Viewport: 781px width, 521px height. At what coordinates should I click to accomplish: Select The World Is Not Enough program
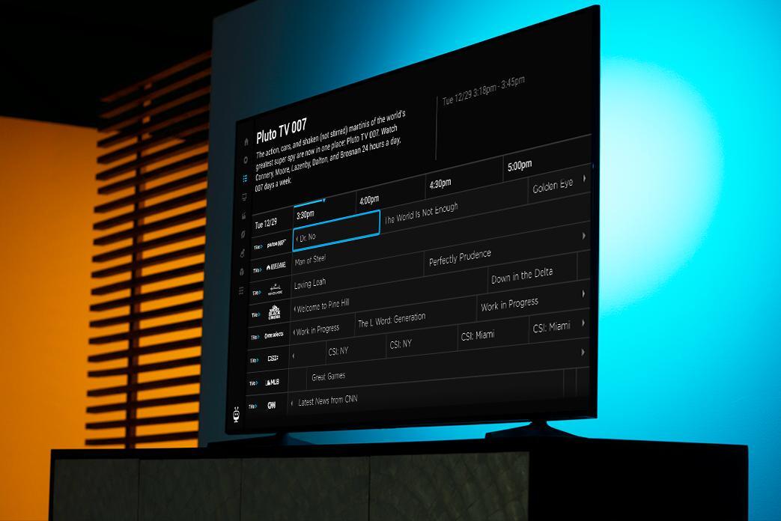(x=421, y=214)
